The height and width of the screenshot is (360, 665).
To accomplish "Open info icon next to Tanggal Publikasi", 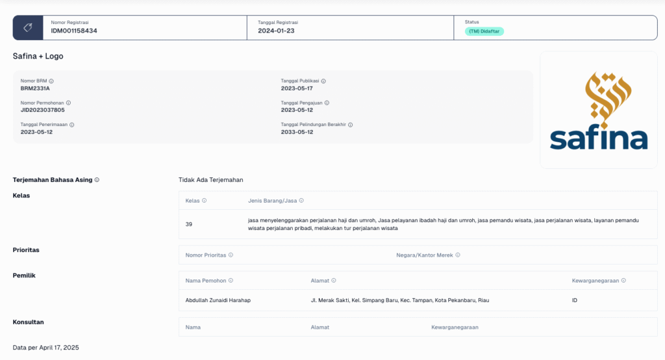I will tap(323, 81).
